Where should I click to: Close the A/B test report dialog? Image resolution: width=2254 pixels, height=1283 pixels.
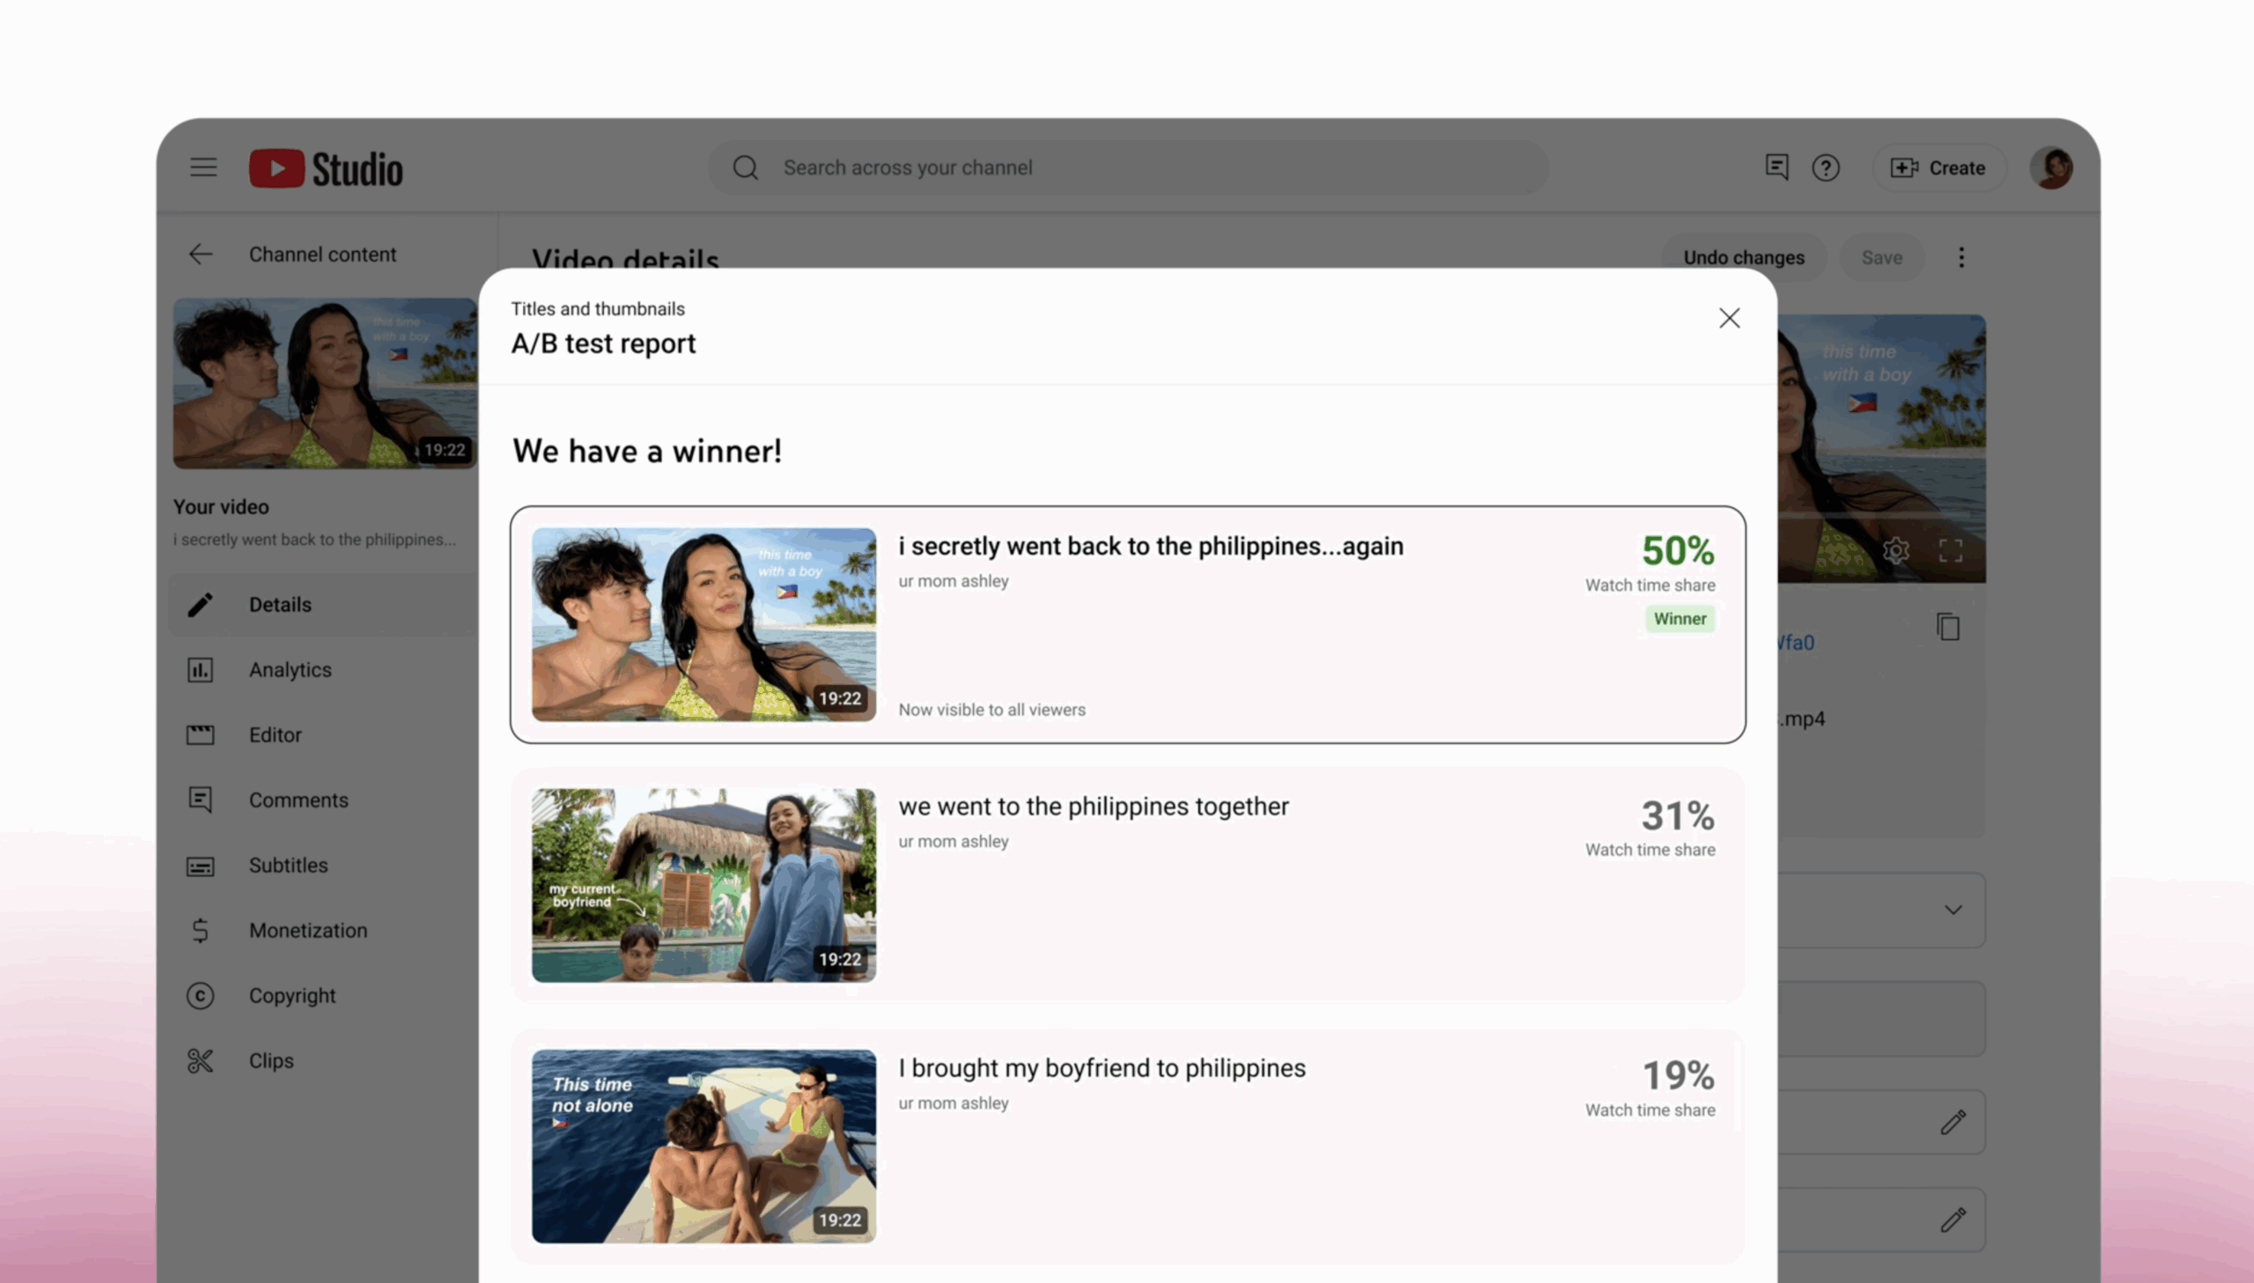click(x=1729, y=318)
